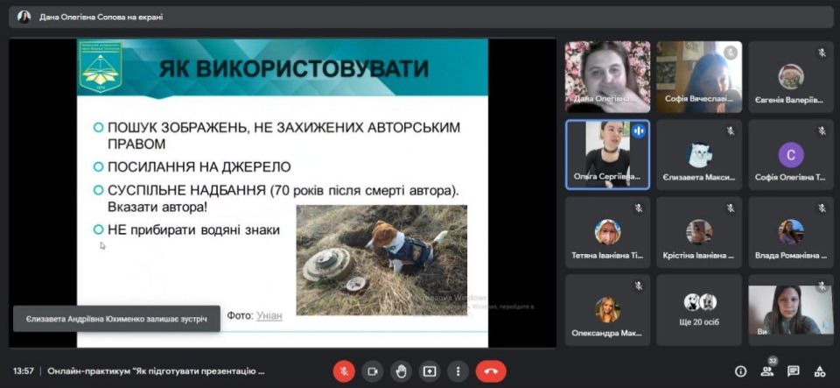Click the 'Вказати автора!' text on slide

[157, 207]
